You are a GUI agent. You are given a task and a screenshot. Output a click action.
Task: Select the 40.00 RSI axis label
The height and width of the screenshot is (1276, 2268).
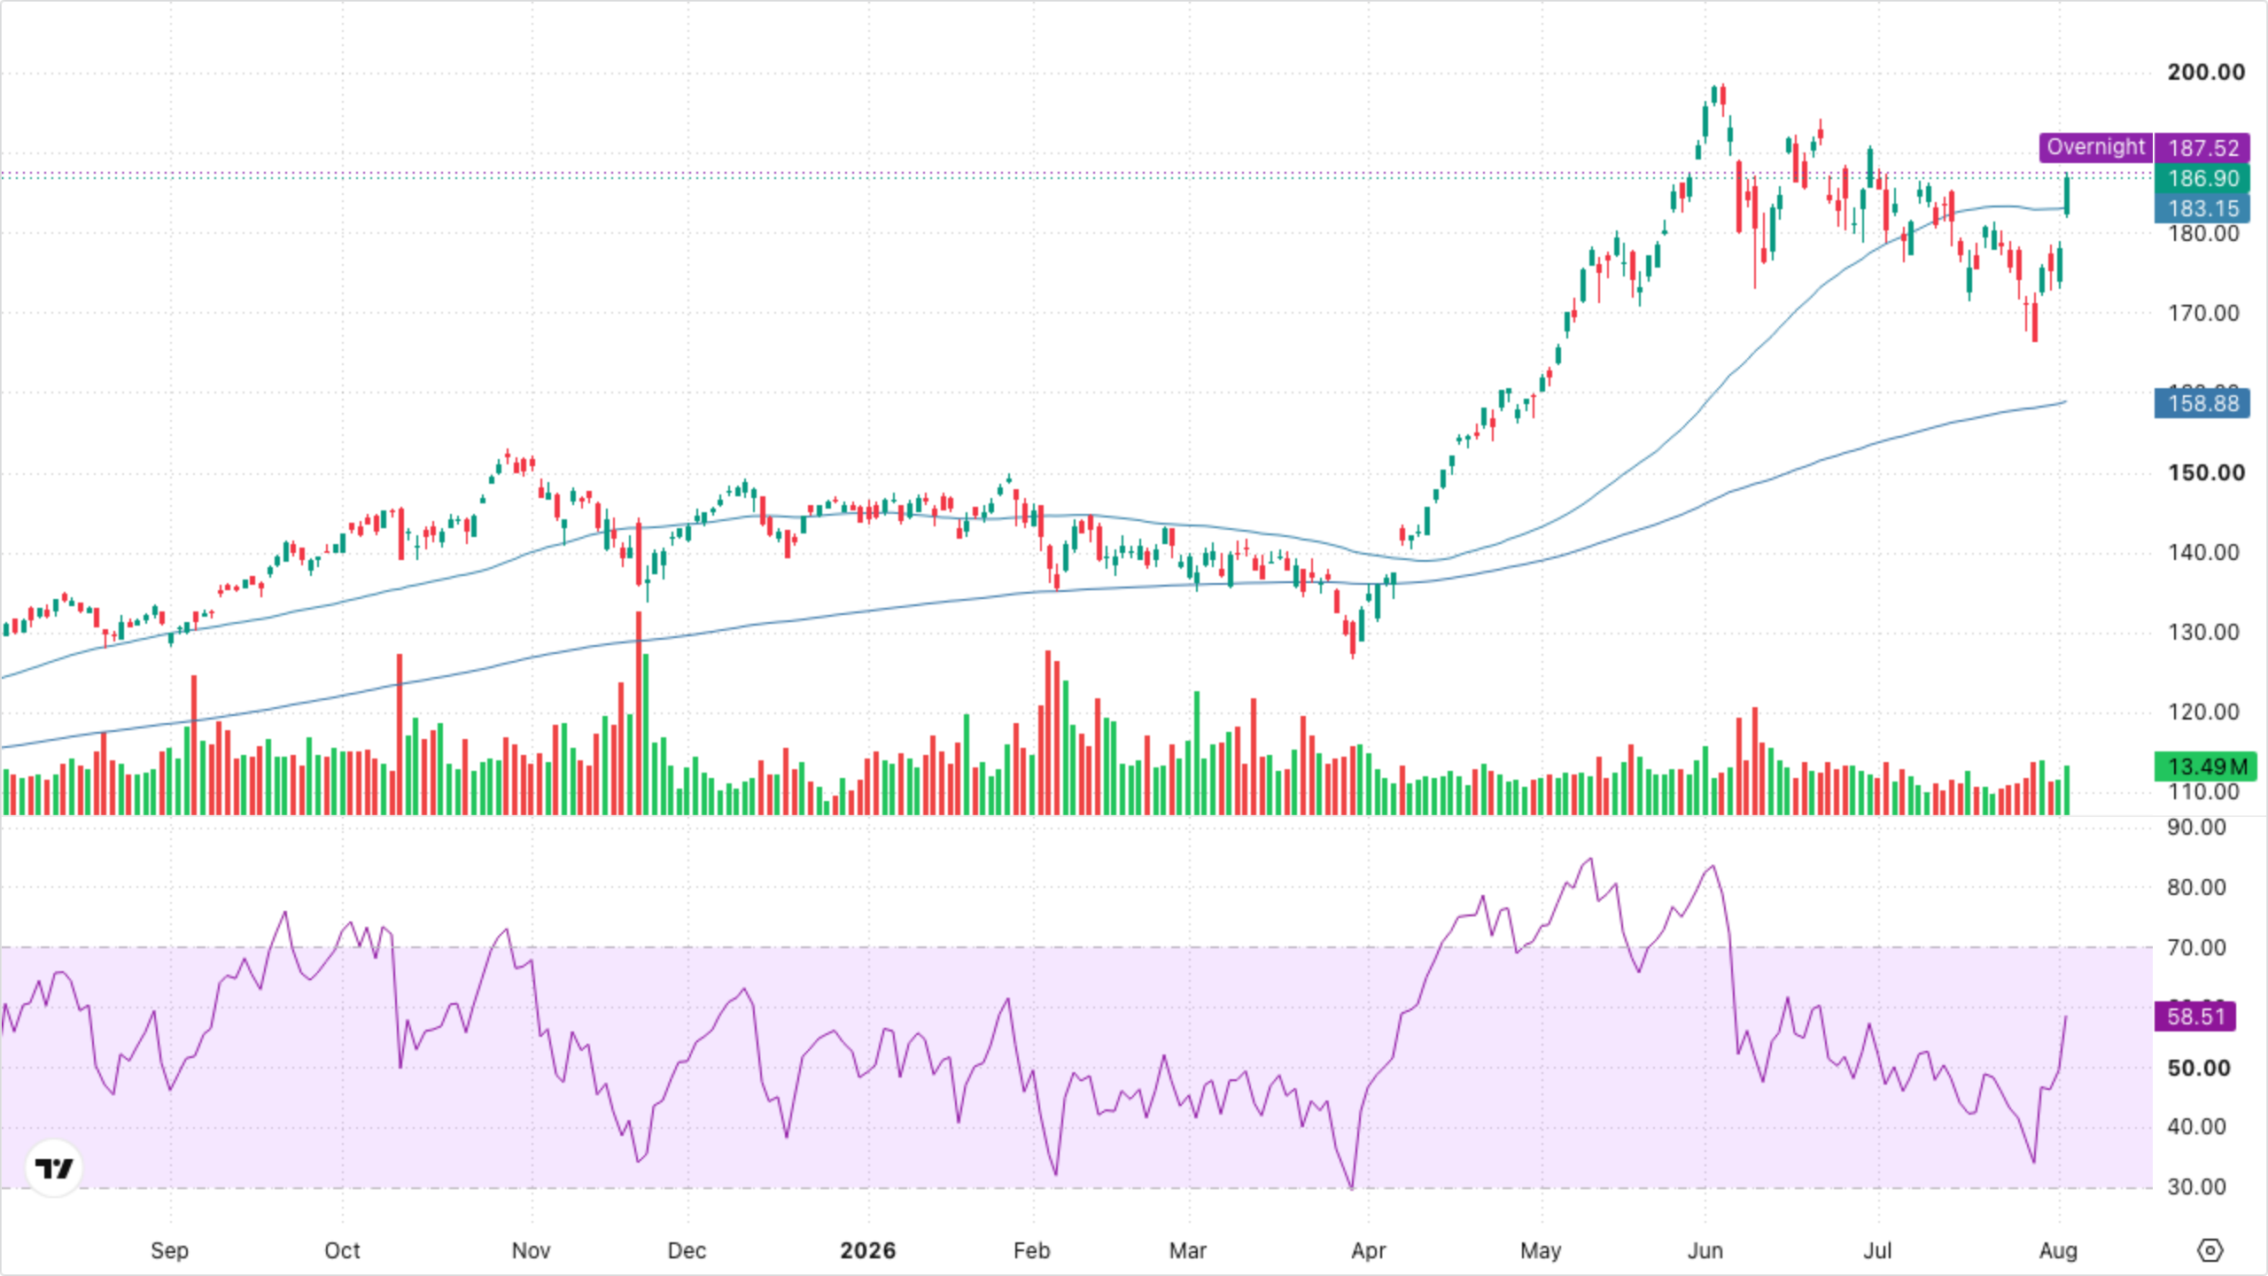pos(2196,1127)
